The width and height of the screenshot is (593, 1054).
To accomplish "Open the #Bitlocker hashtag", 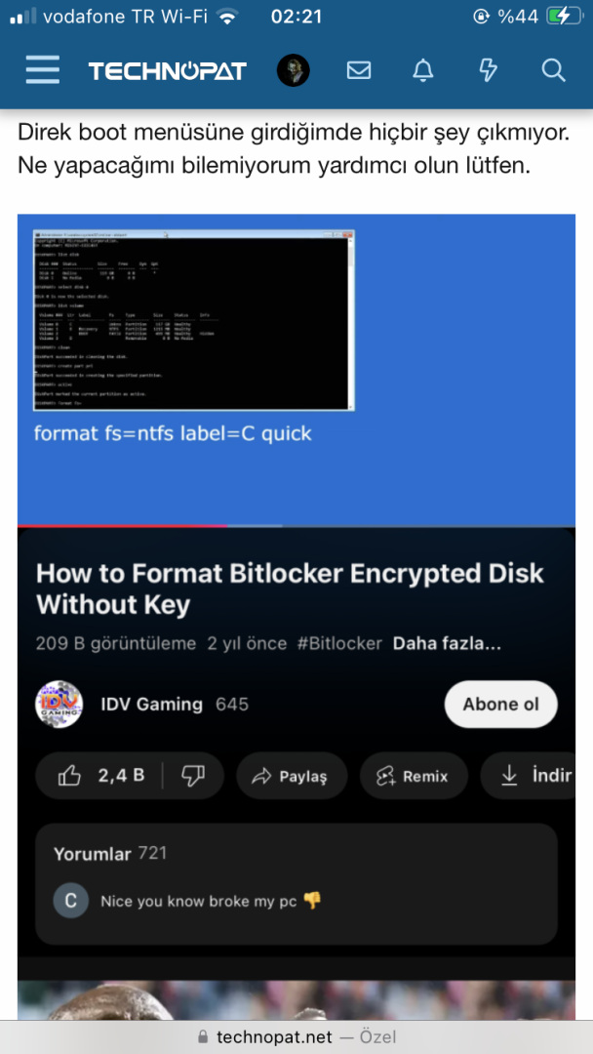I will click(339, 643).
